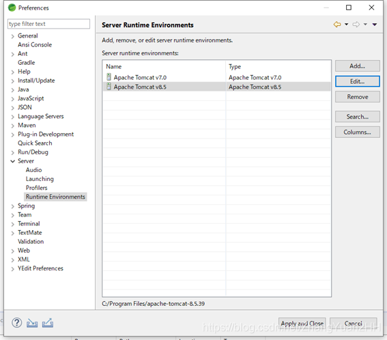Expand the JSON tree node

[12, 108]
